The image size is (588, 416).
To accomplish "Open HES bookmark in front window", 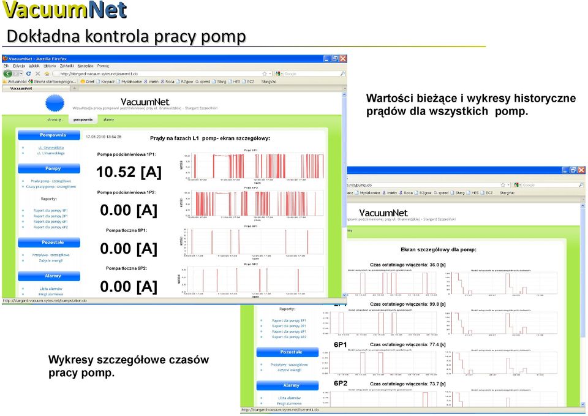I will [x=235, y=81].
